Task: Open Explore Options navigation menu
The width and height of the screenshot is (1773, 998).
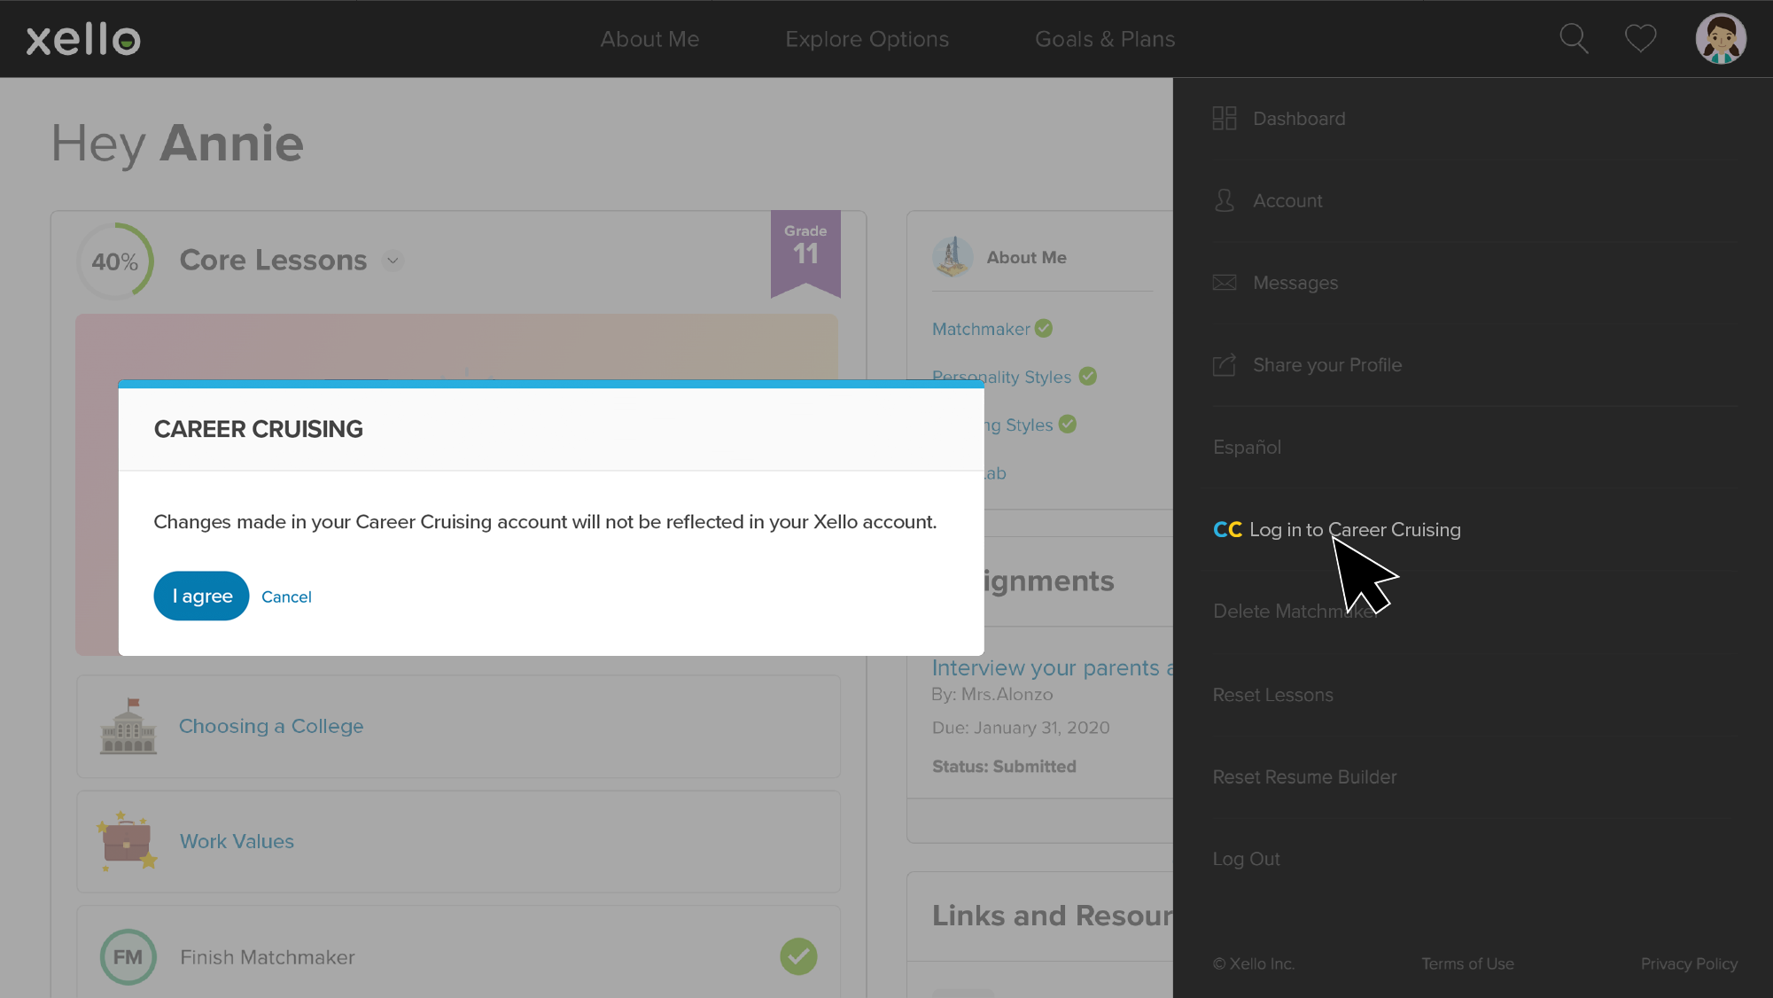Action: (x=867, y=39)
